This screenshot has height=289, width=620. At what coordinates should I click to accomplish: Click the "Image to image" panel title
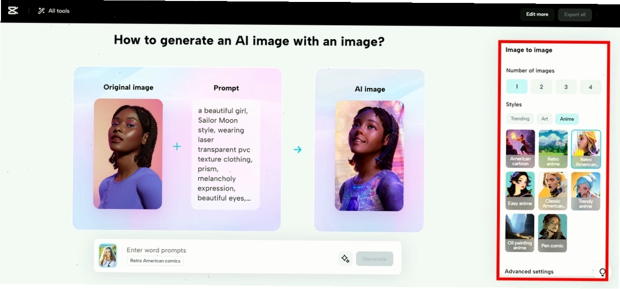(x=529, y=50)
